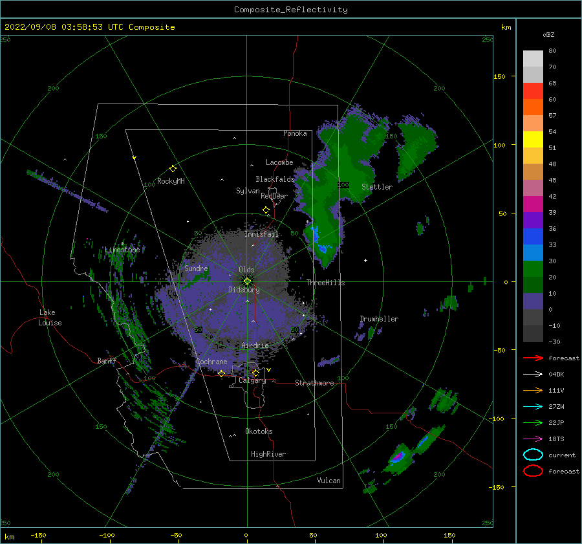Click the yellow diamond marker beside RockyMH

pos(173,169)
